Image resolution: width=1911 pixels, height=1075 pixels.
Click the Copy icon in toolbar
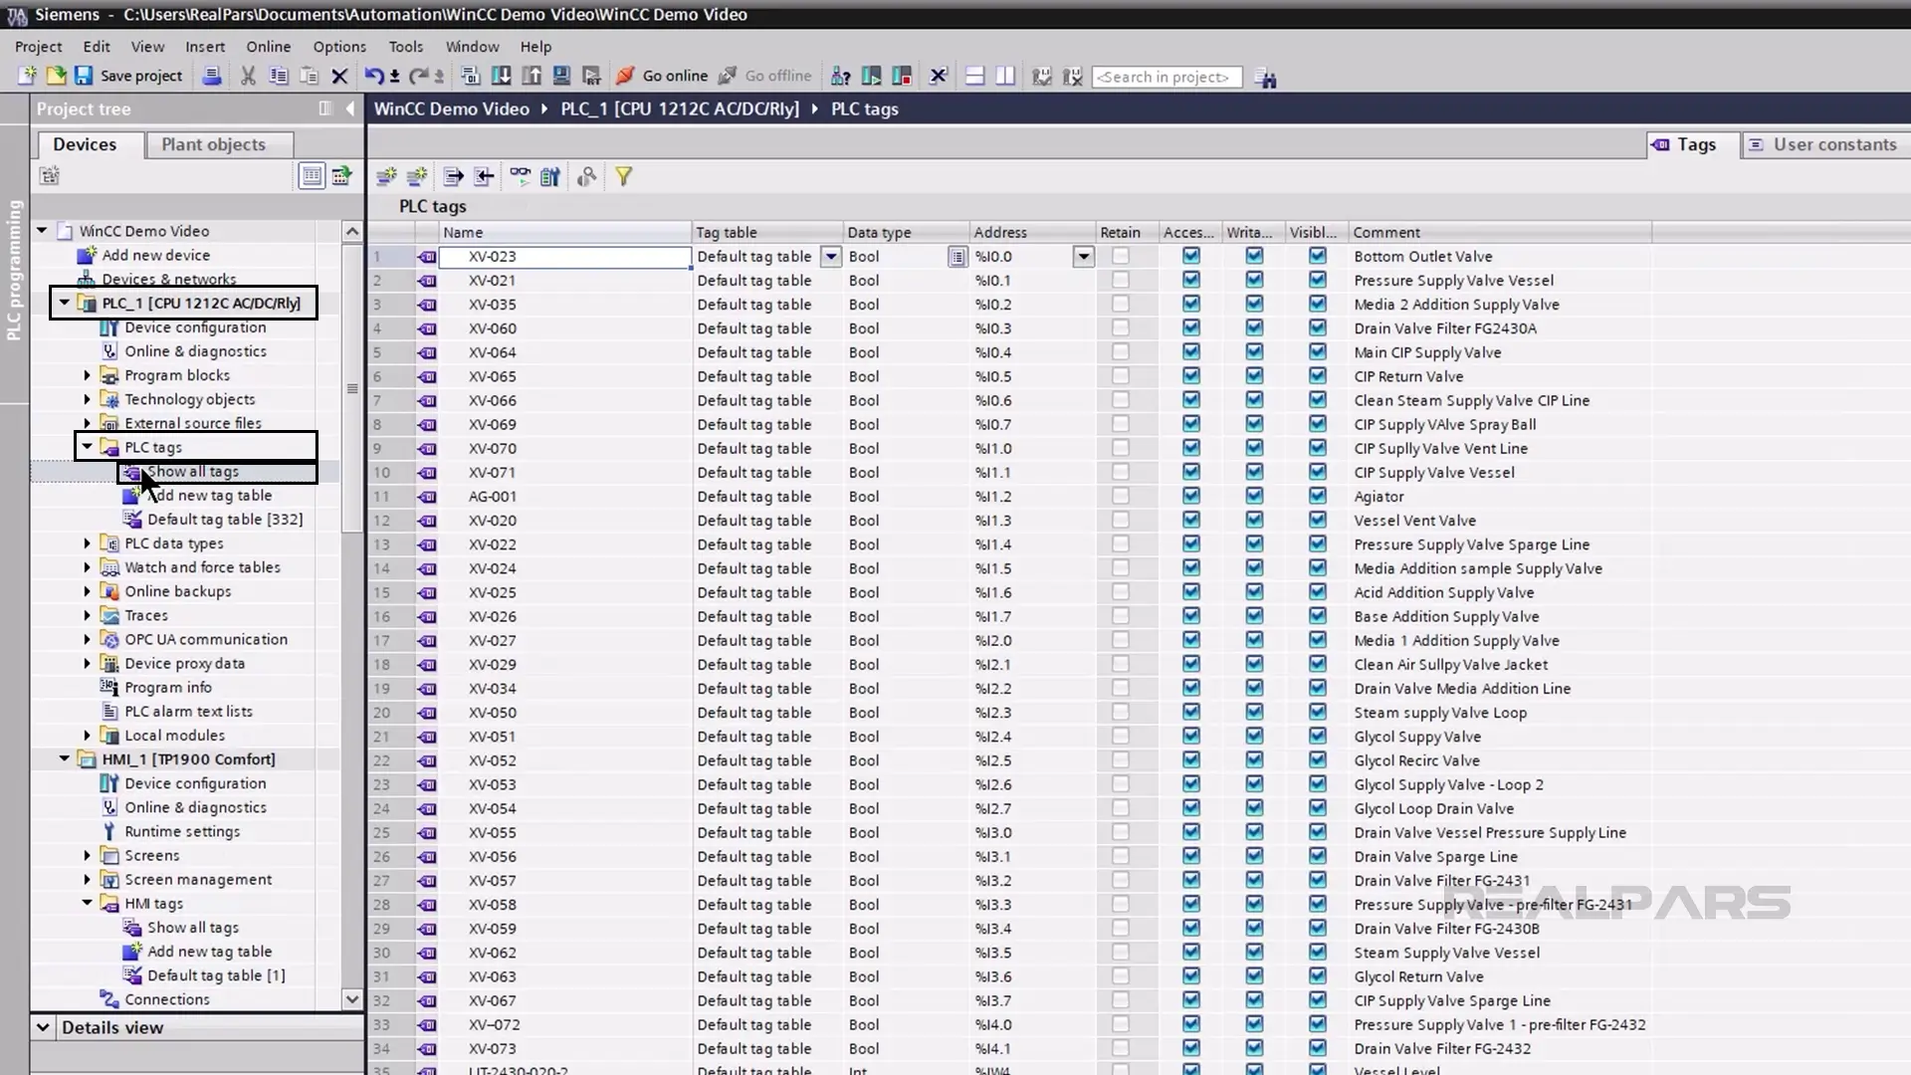(x=279, y=76)
